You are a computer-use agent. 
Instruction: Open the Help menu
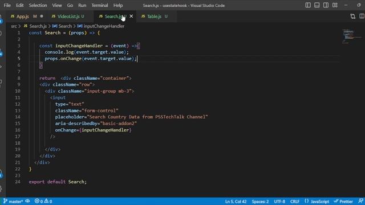(118, 5)
